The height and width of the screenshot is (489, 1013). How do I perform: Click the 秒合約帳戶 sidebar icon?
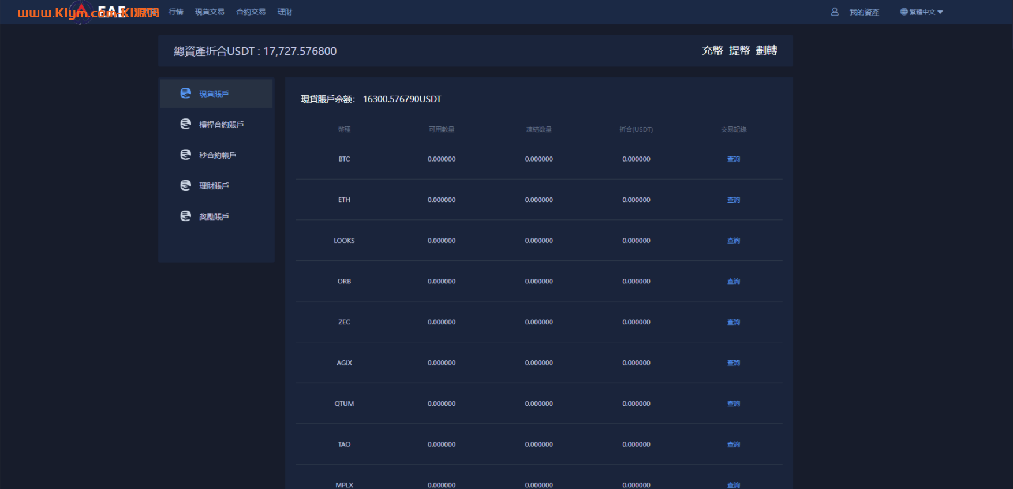coord(185,155)
